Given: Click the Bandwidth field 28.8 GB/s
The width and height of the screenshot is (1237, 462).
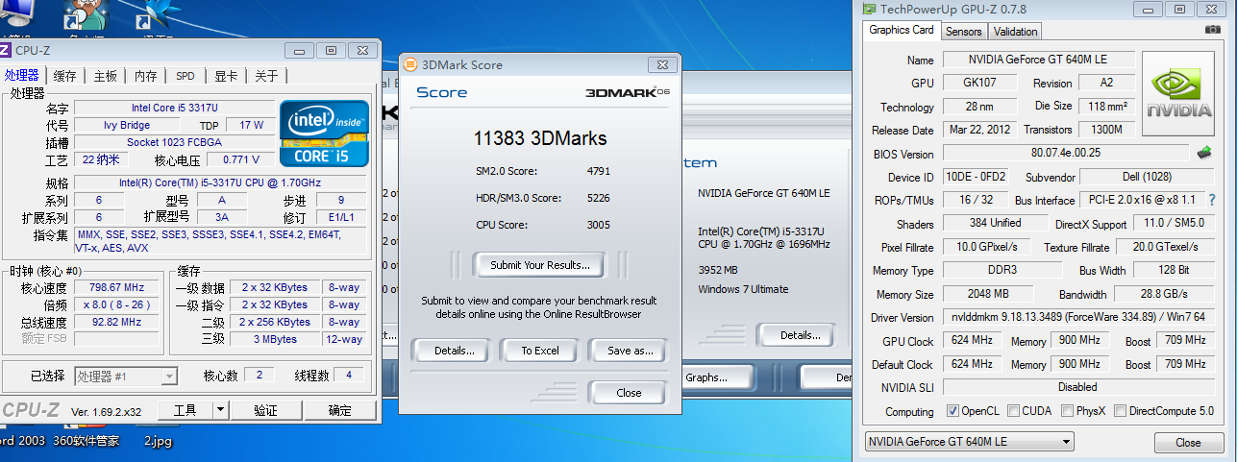Looking at the screenshot, I should point(1163,294).
